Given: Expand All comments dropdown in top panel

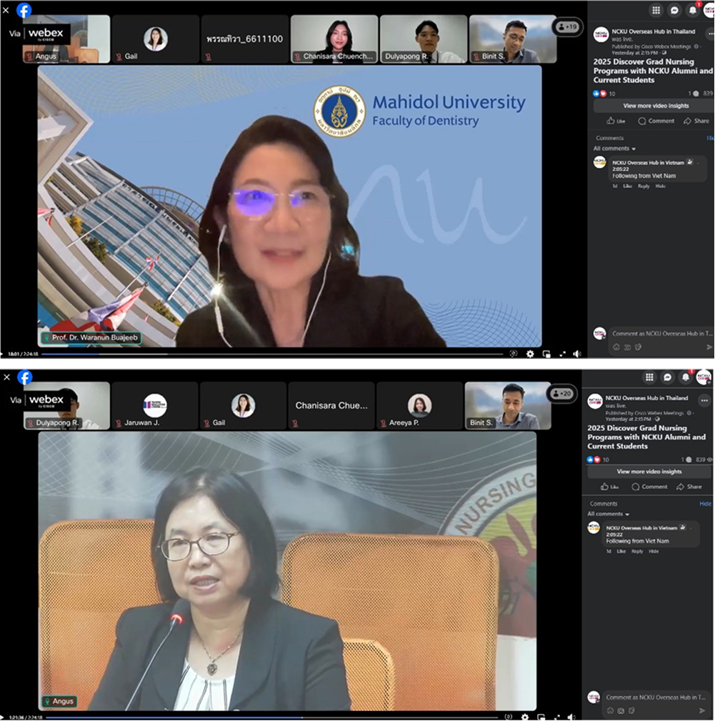Looking at the screenshot, I should click(x=614, y=149).
